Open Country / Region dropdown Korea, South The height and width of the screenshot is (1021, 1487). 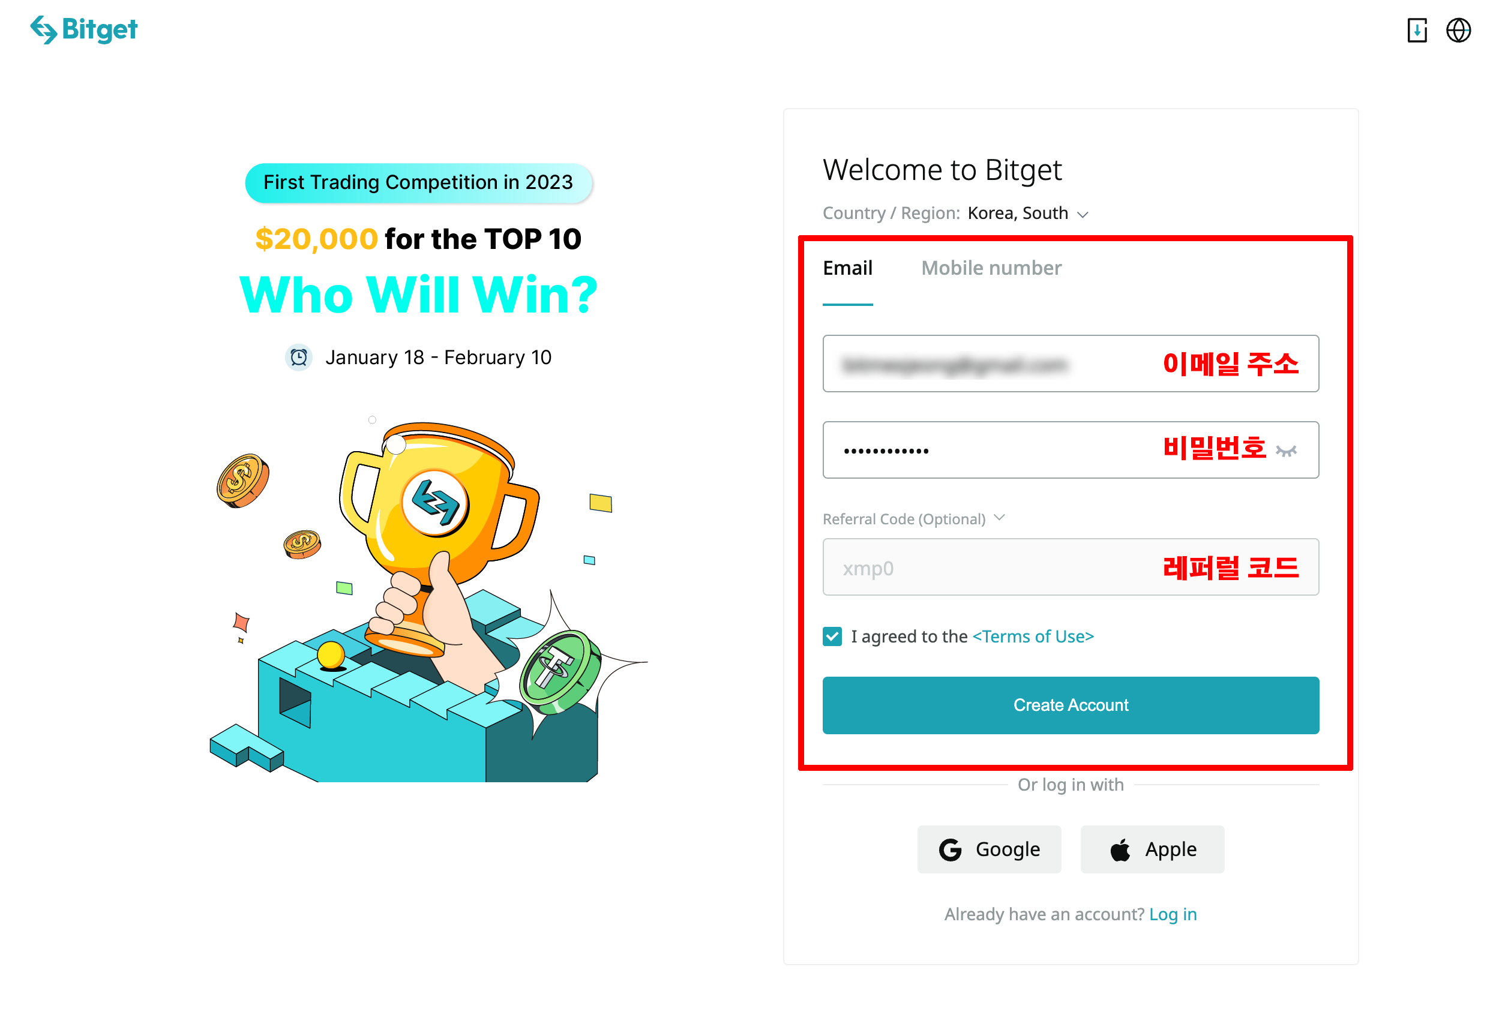[1027, 213]
